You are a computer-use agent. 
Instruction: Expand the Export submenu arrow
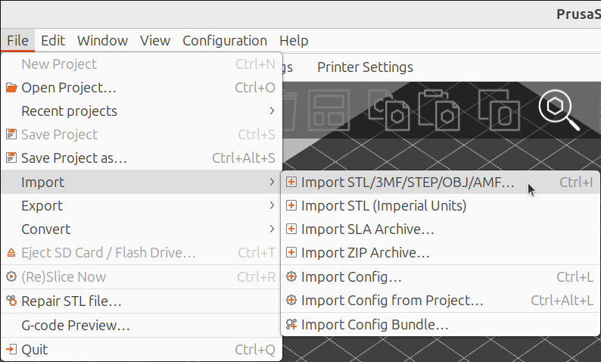click(272, 205)
